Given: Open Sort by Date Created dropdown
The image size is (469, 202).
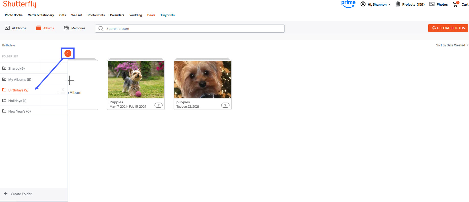Looking at the screenshot, I should [x=452, y=45].
